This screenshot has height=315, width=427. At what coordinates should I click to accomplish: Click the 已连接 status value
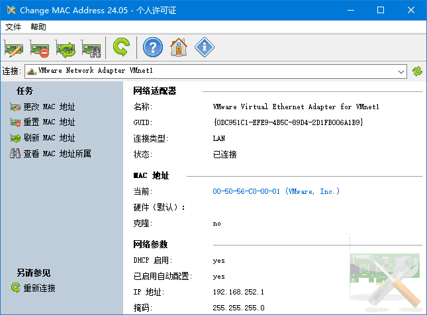(x=224, y=154)
